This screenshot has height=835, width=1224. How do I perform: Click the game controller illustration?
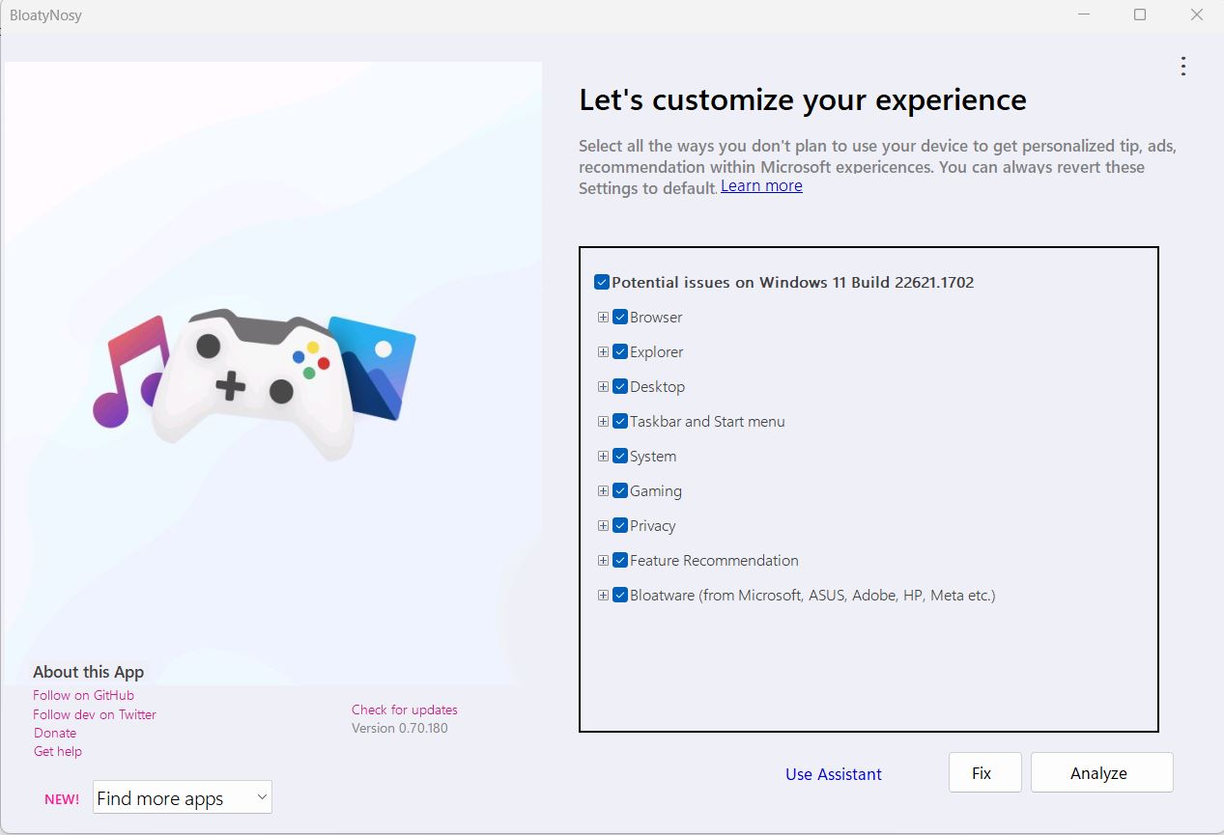pos(252,383)
